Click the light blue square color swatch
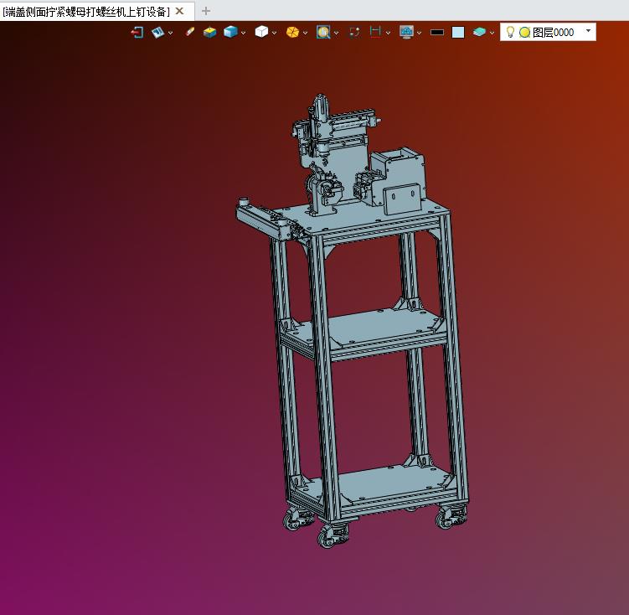 458,33
